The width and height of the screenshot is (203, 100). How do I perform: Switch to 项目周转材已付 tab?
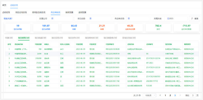pyautogui.click(x=92, y=38)
